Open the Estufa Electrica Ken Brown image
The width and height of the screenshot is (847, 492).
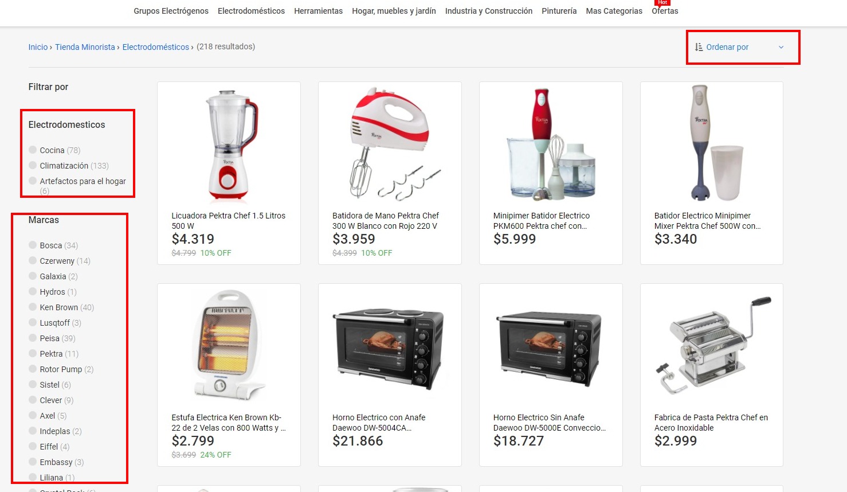pyautogui.click(x=229, y=345)
